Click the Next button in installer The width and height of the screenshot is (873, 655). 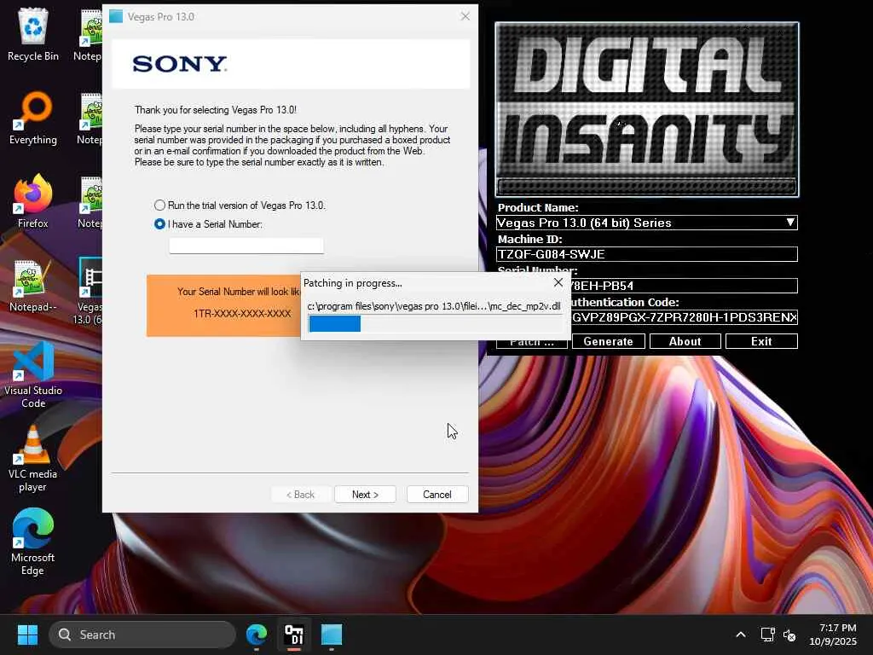[x=365, y=494]
